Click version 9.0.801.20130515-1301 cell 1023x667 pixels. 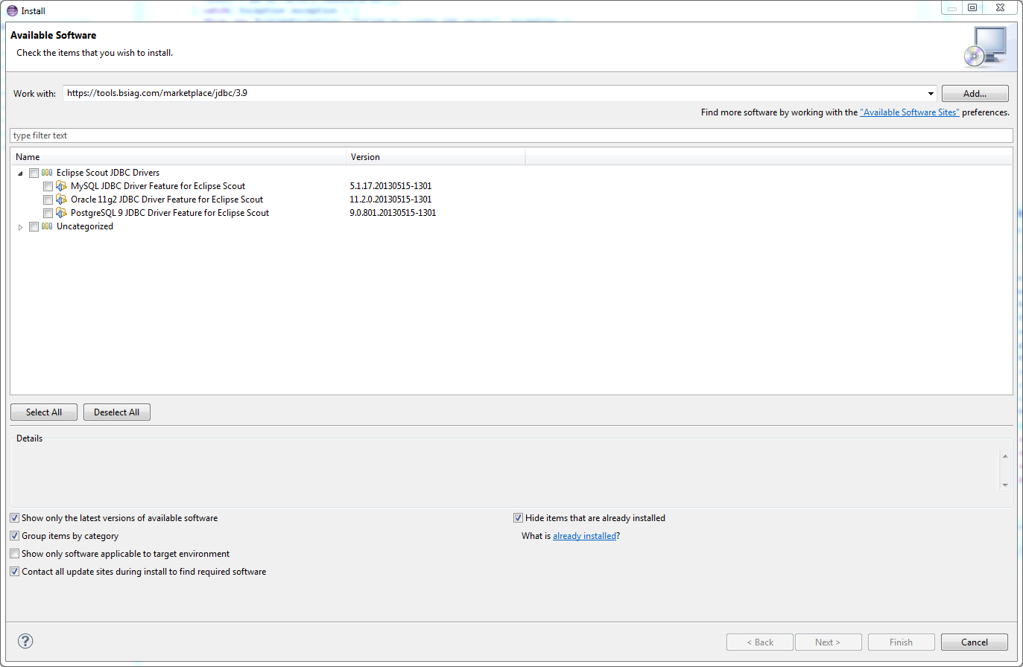393,213
